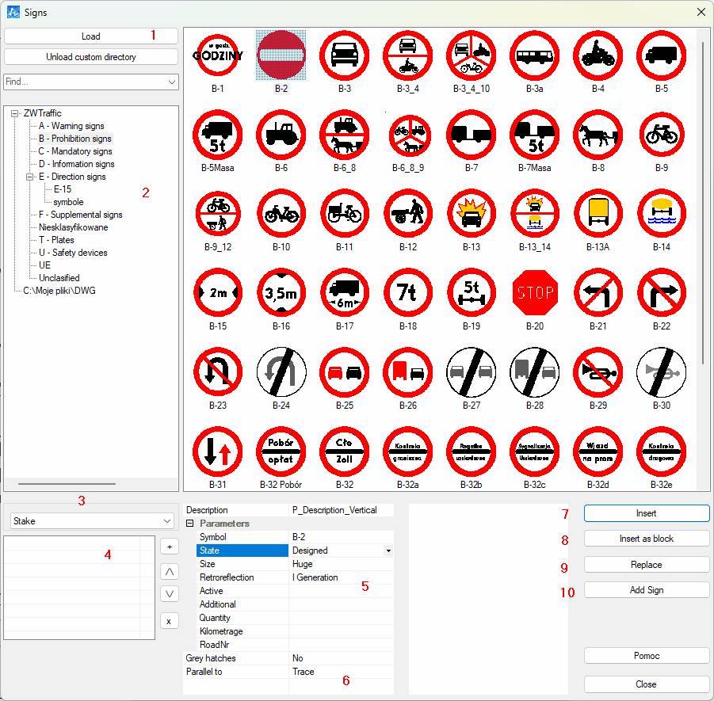Open help with Pomoc button
714x701 pixels.
646,656
